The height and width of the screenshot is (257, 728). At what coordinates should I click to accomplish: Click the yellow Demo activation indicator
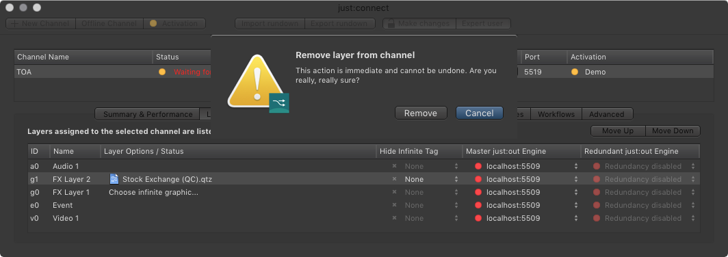pos(575,72)
